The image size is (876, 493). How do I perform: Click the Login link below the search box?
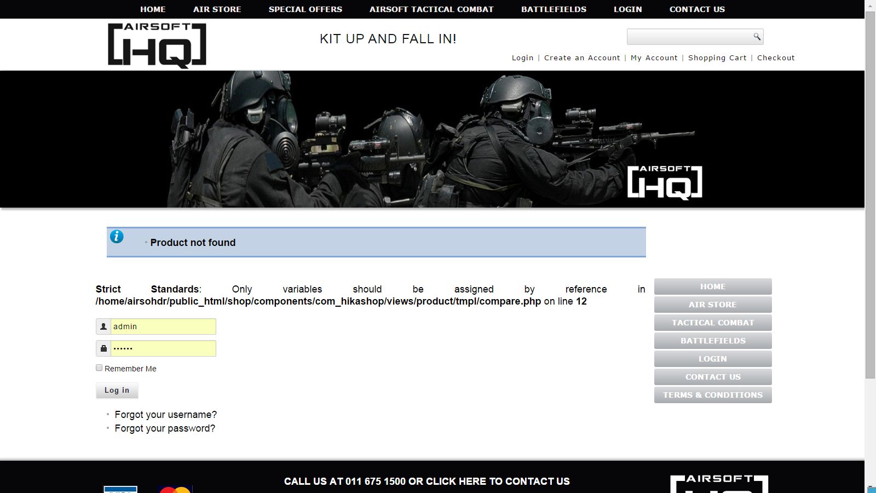pos(522,58)
